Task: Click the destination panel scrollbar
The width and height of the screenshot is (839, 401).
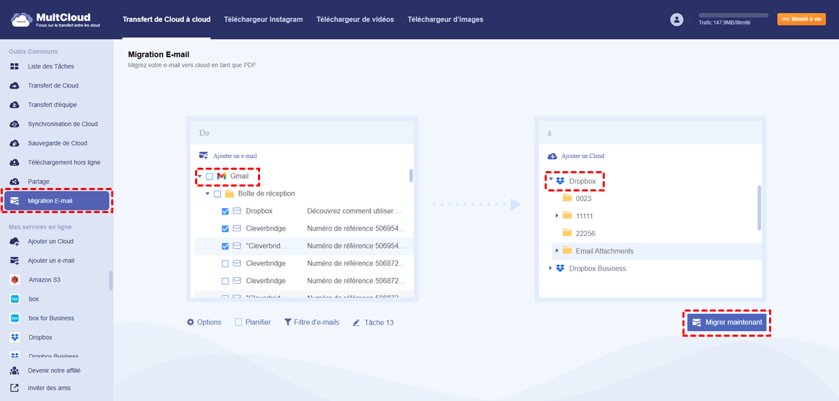Action: 759,207
